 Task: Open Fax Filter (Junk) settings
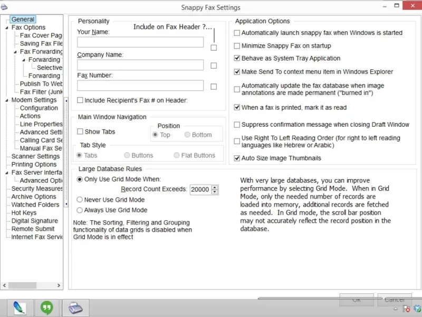[41, 92]
